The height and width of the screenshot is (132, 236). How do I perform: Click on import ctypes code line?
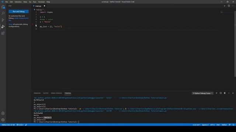tap(46, 12)
